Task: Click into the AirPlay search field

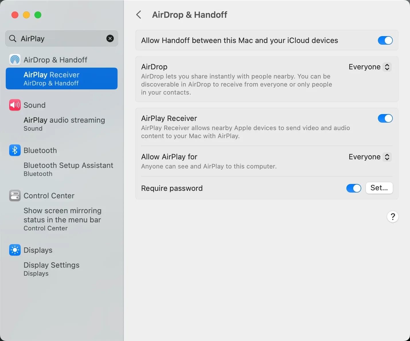Action: tap(62, 38)
